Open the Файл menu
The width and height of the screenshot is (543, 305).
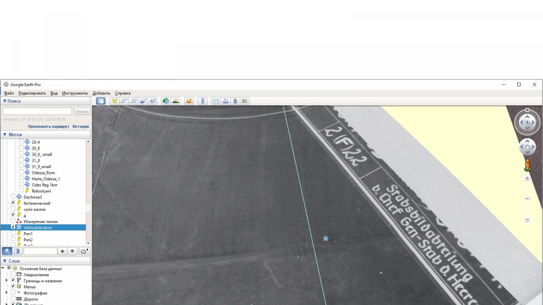[x=9, y=93]
